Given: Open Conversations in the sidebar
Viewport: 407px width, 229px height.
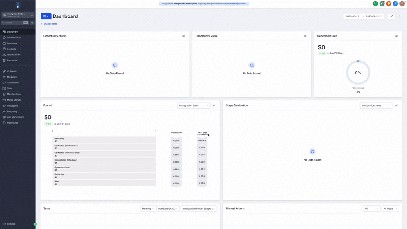Looking at the screenshot, I should (x=14, y=37).
